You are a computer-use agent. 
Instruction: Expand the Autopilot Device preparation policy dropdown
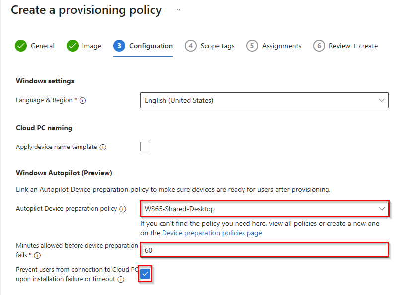point(264,209)
